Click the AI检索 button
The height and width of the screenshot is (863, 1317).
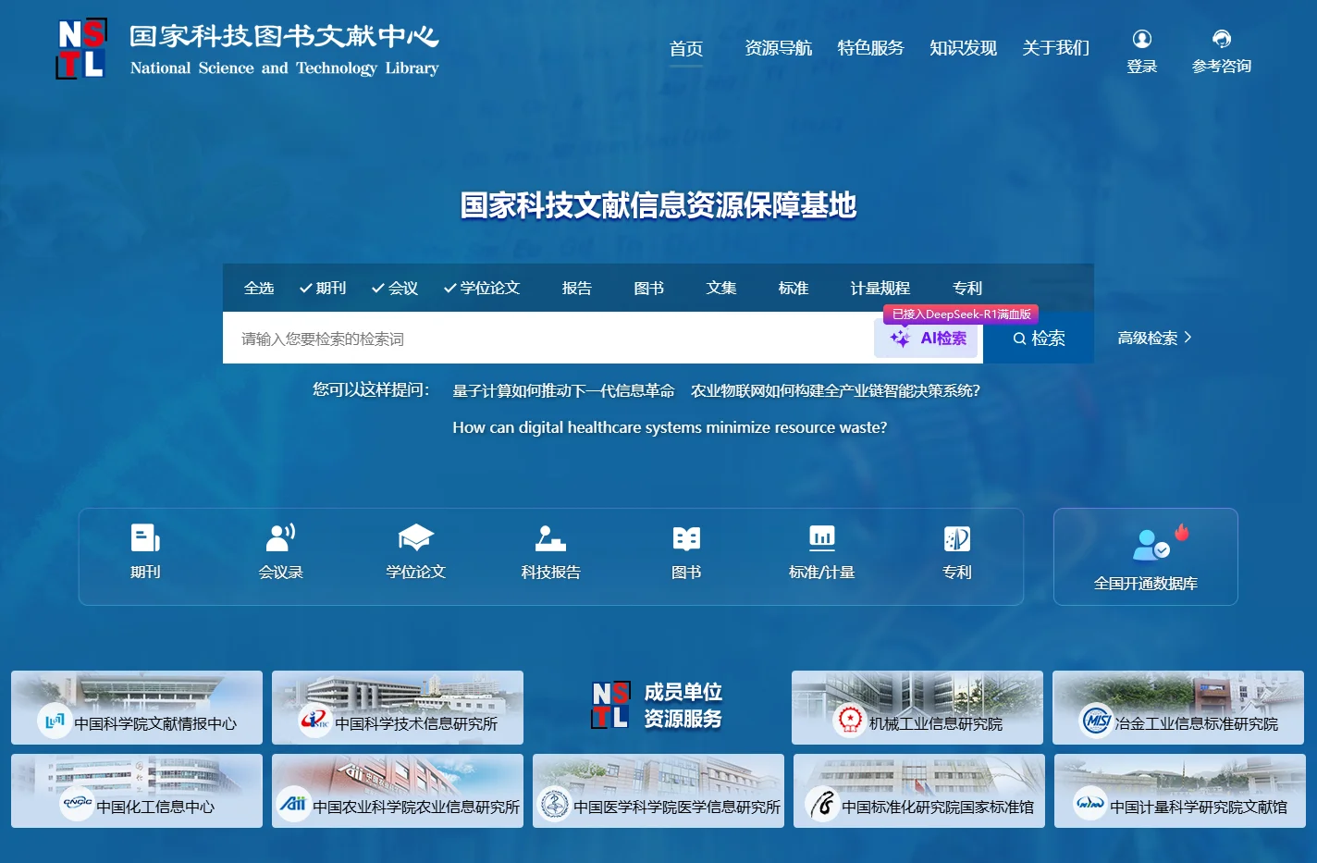pos(926,339)
